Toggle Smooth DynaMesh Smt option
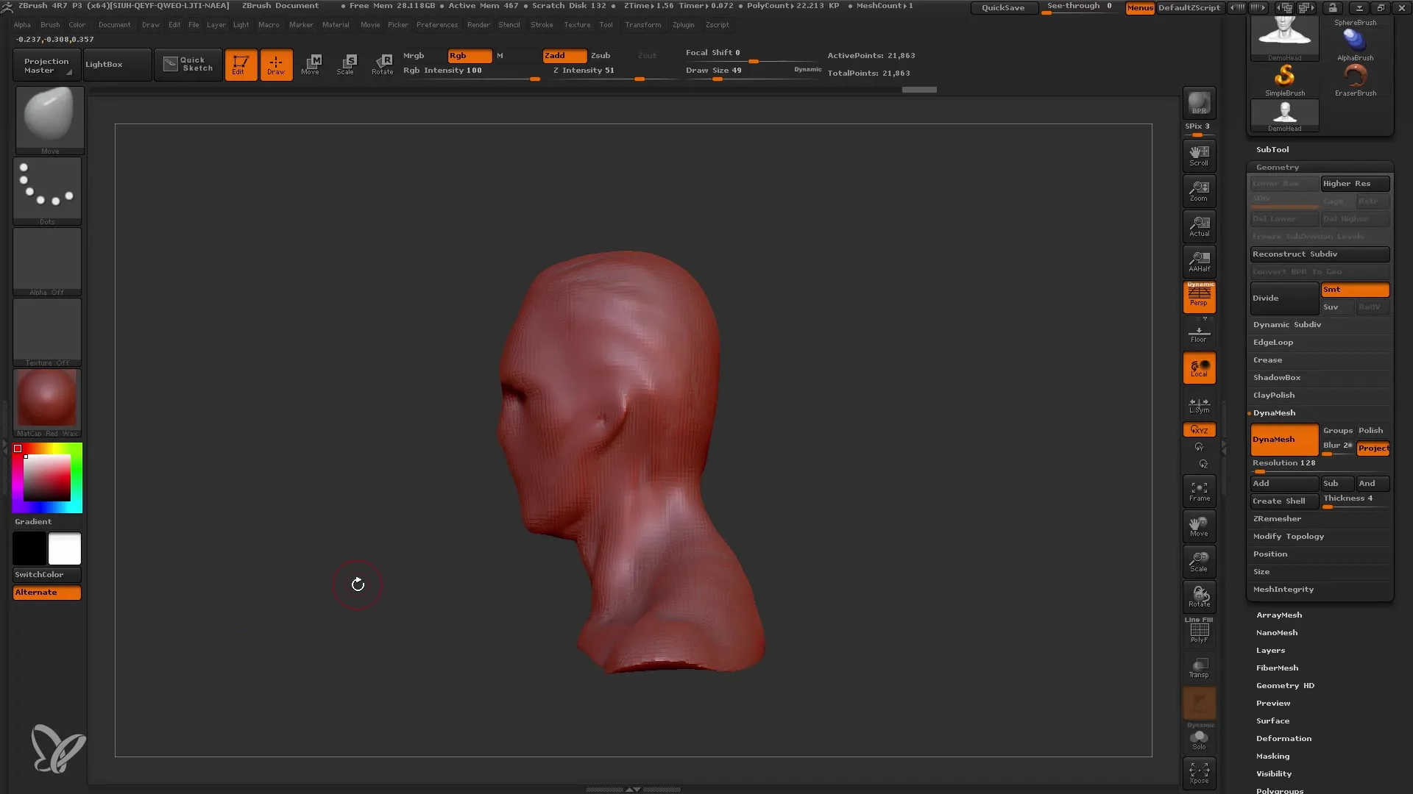 (1356, 289)
